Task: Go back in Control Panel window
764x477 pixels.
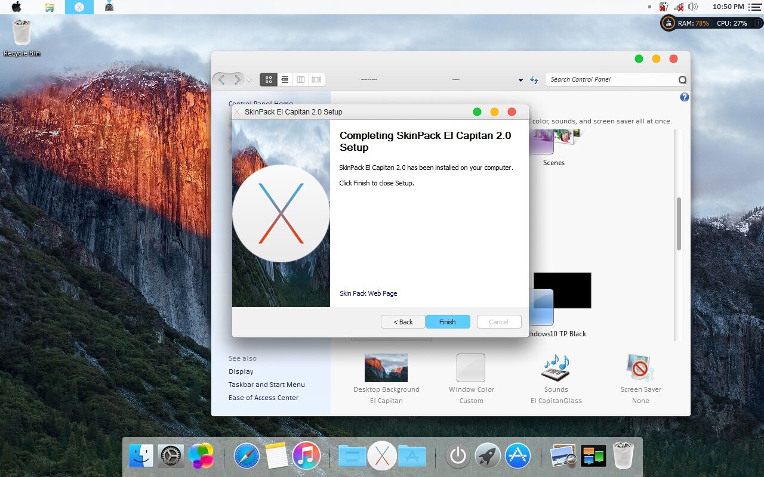Action: click(x=221, y=79)
